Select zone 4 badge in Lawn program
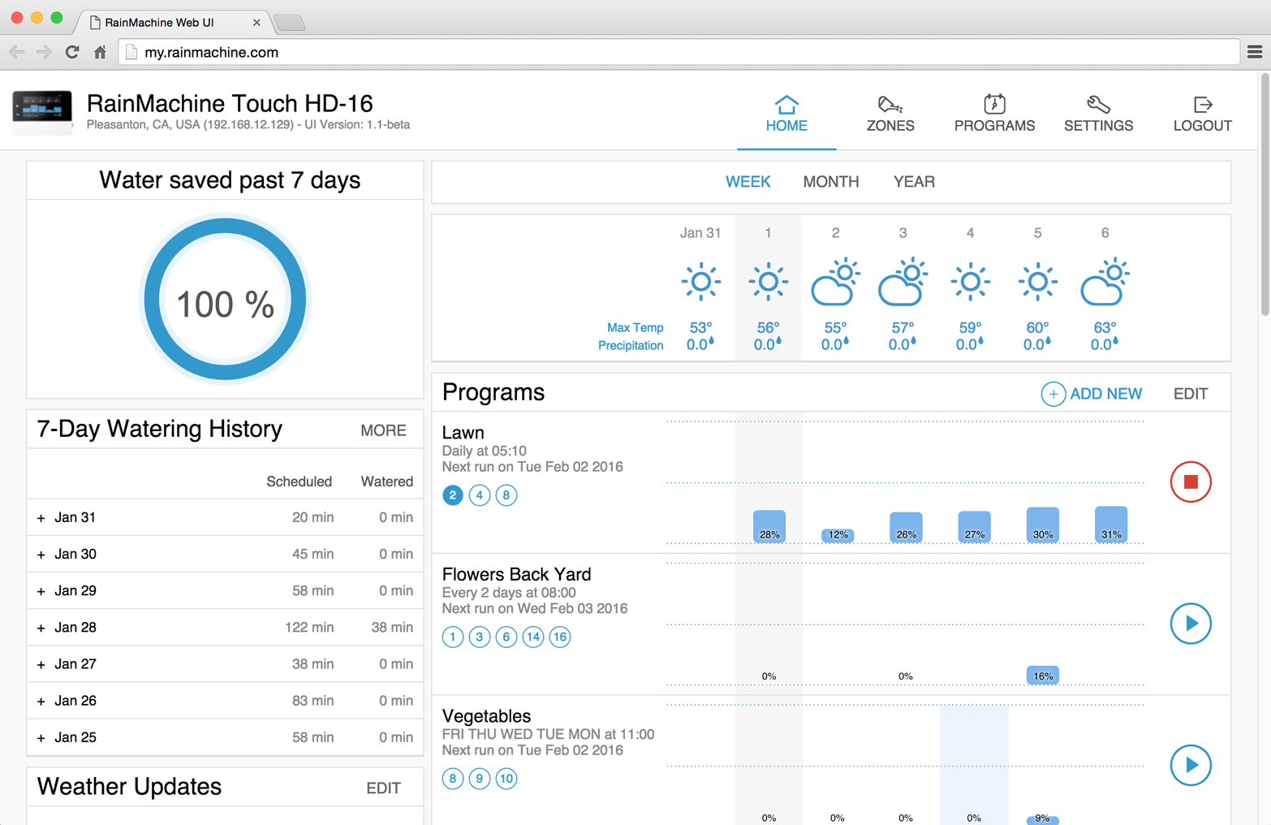The image size is (1271, 825). tap(480, 495)
